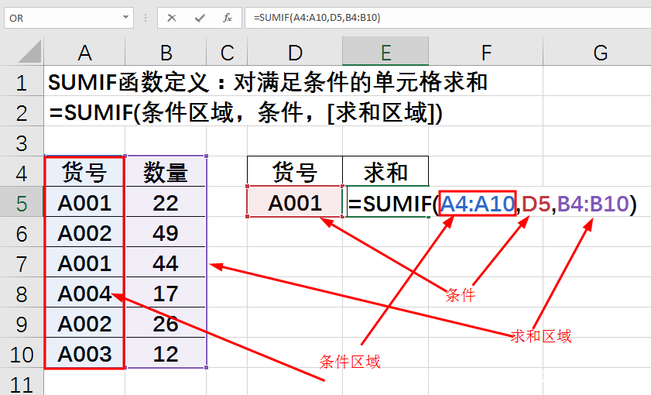Click the 数量 header cell

point(166,172)
